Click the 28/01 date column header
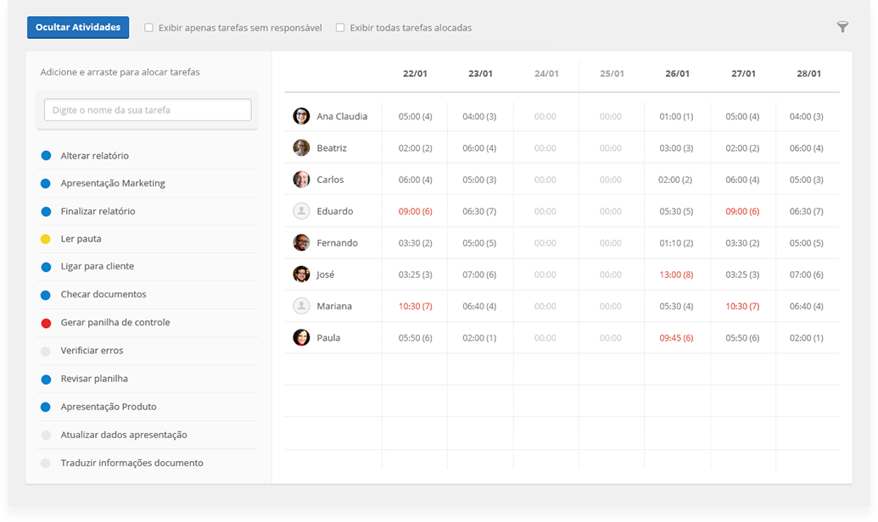Viewport: 878px width, 522px height. pos(809,73)
